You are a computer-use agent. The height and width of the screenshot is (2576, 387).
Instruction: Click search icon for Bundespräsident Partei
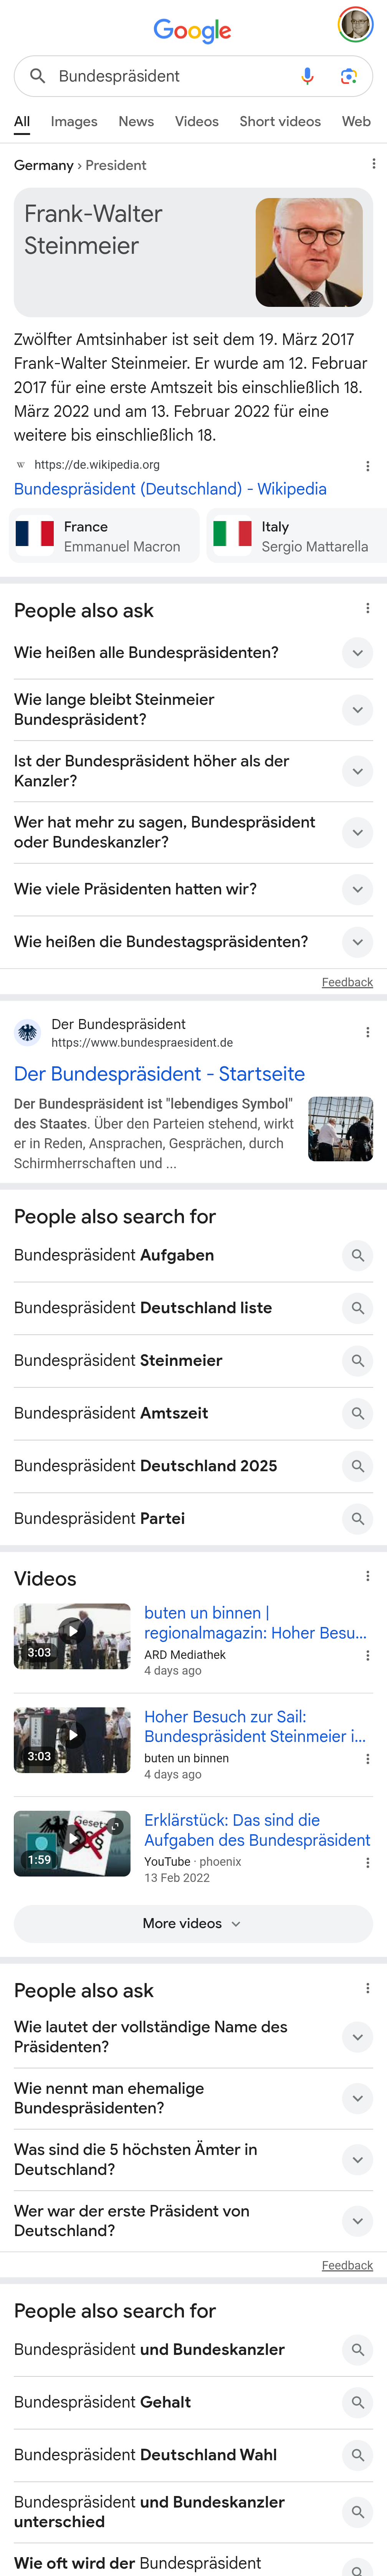coord(357,1518)
